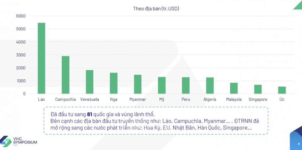Click the Peru bar

(x=186, y=85)
